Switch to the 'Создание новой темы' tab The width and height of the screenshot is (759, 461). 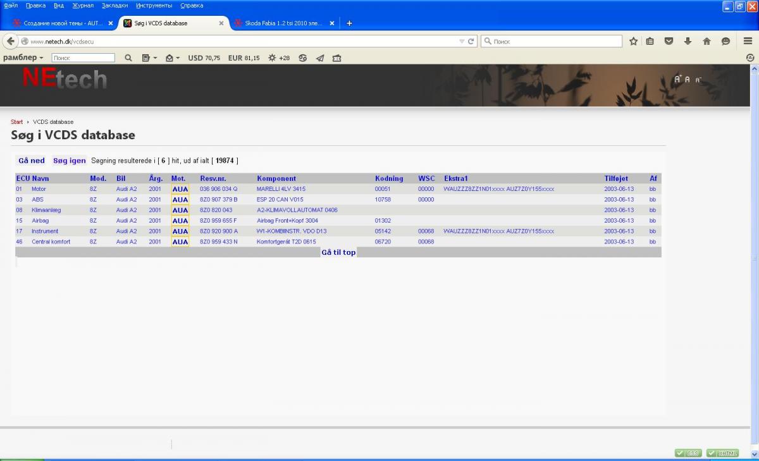point(61,23)
